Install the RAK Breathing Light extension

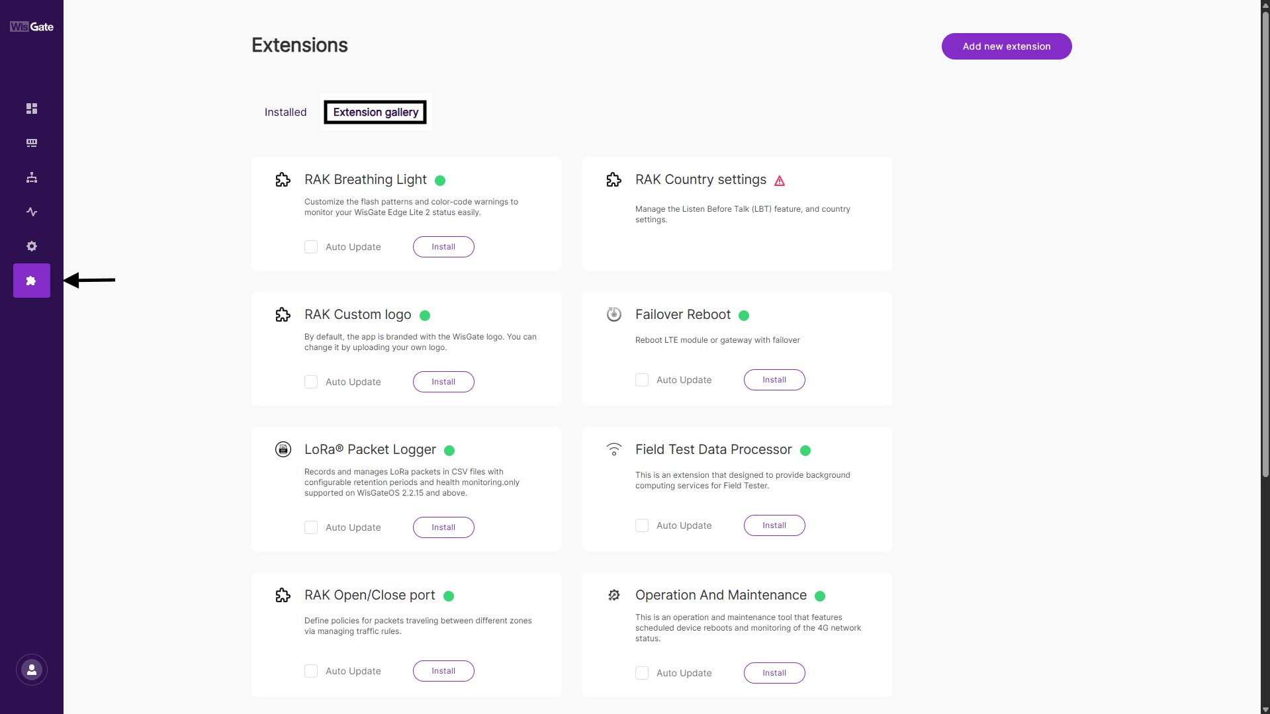tap(443, 247)
